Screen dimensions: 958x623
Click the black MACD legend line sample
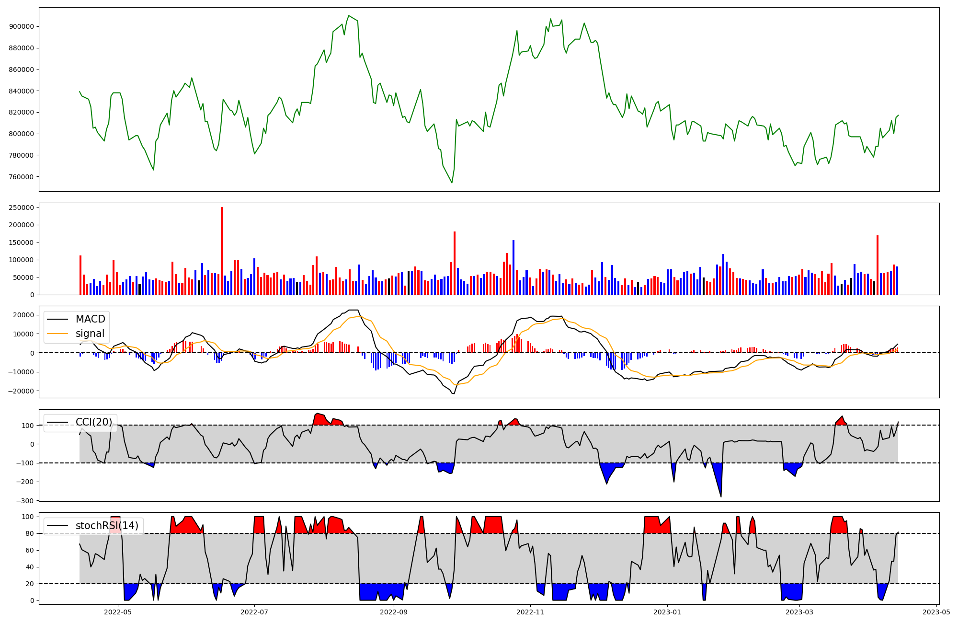[x=57, y=319]
